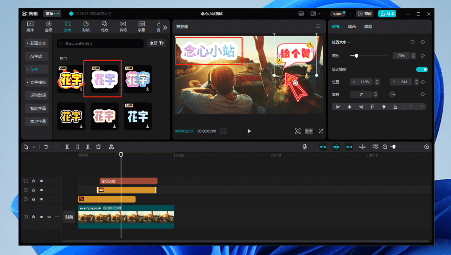Select the AI生成 sidebar item
Image resolution: width=451 pixels, height=255 pixels.
click(37, 56)
